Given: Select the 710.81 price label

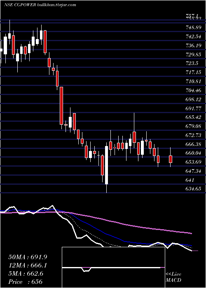Looking at the screenshot, I should (194, 81).
